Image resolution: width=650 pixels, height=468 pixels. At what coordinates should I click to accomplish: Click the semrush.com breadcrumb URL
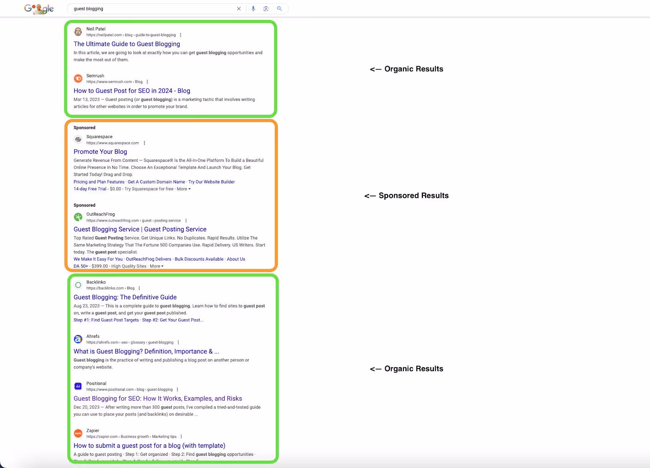pos(115,82)
